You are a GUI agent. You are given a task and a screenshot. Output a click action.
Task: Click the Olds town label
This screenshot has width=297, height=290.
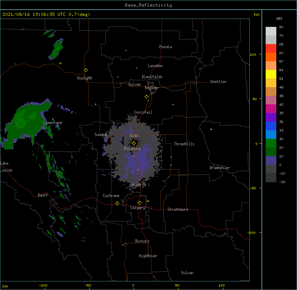134,136
